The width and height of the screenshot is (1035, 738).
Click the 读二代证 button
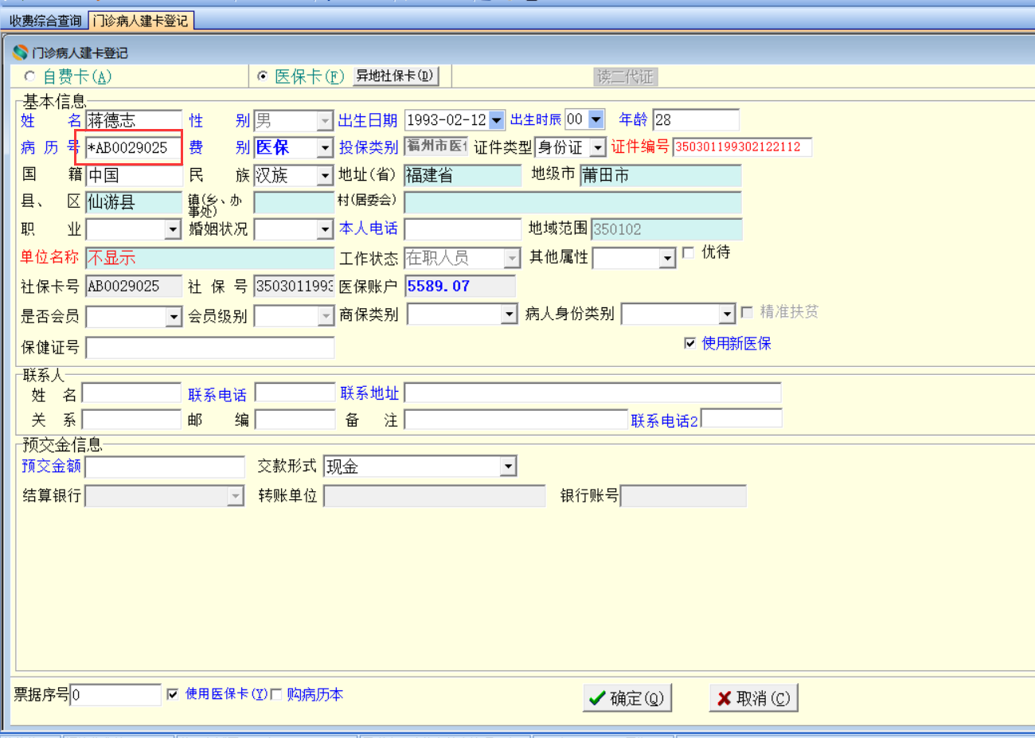pos(626,77)
